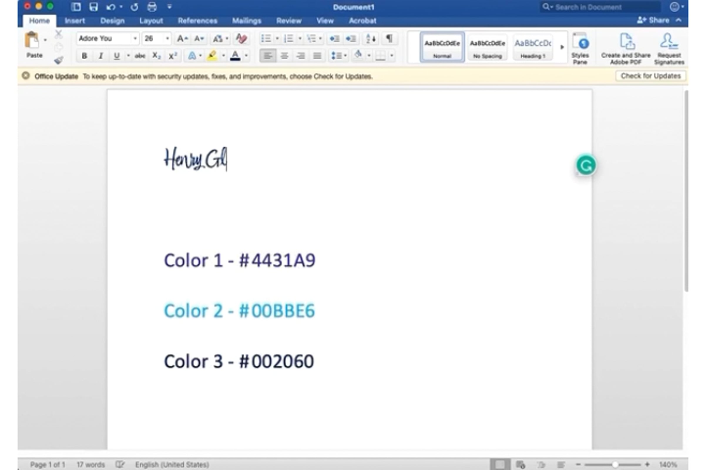Open spelling and grammar check in status bar
The image size is (705, 470).
tap(120, 464)
